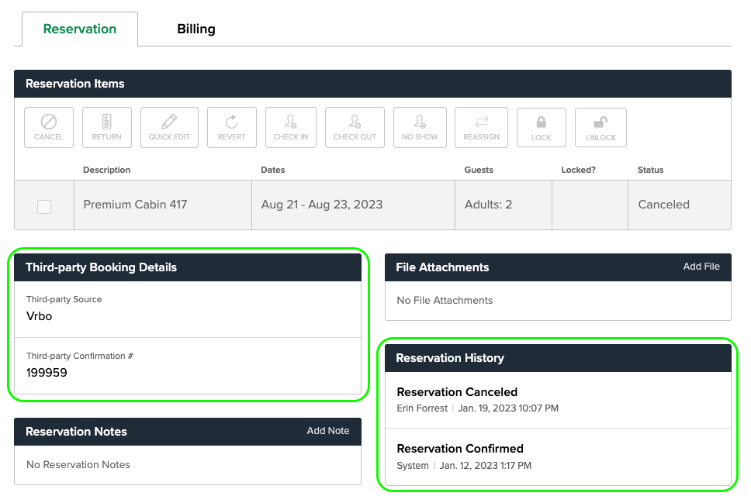Select the Check Out icon
Screen dimensions: 751x496
coord(355,126)
